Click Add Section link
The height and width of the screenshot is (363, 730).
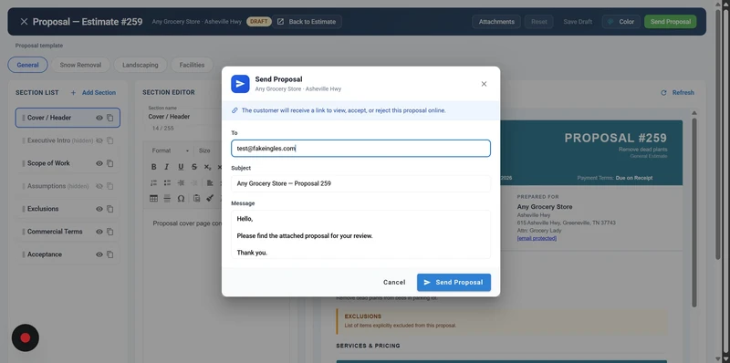coord(94,93)
